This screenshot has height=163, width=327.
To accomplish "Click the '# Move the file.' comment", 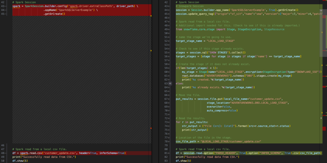I will (188, 95).
